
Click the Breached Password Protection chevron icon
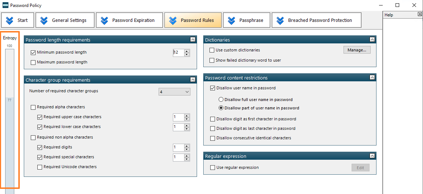pos(280,20)
